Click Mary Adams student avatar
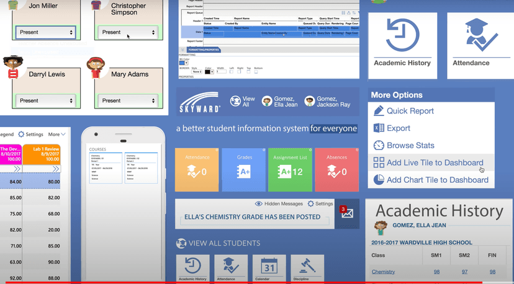 click(x=96, y=68)
